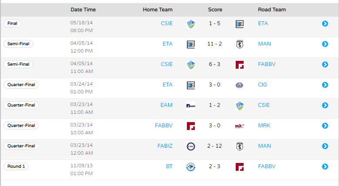Click the MRK team logo
Image resolution: width=339 pixels, height=186 pixels.
tap(240, 126)
